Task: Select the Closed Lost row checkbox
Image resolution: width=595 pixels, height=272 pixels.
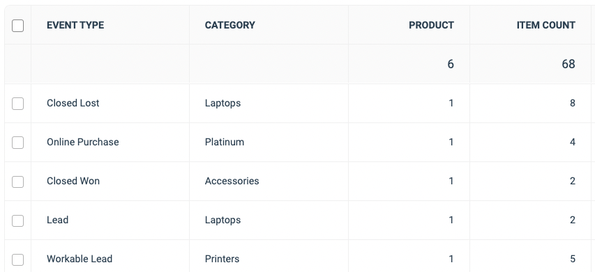Action: [18, 104]
